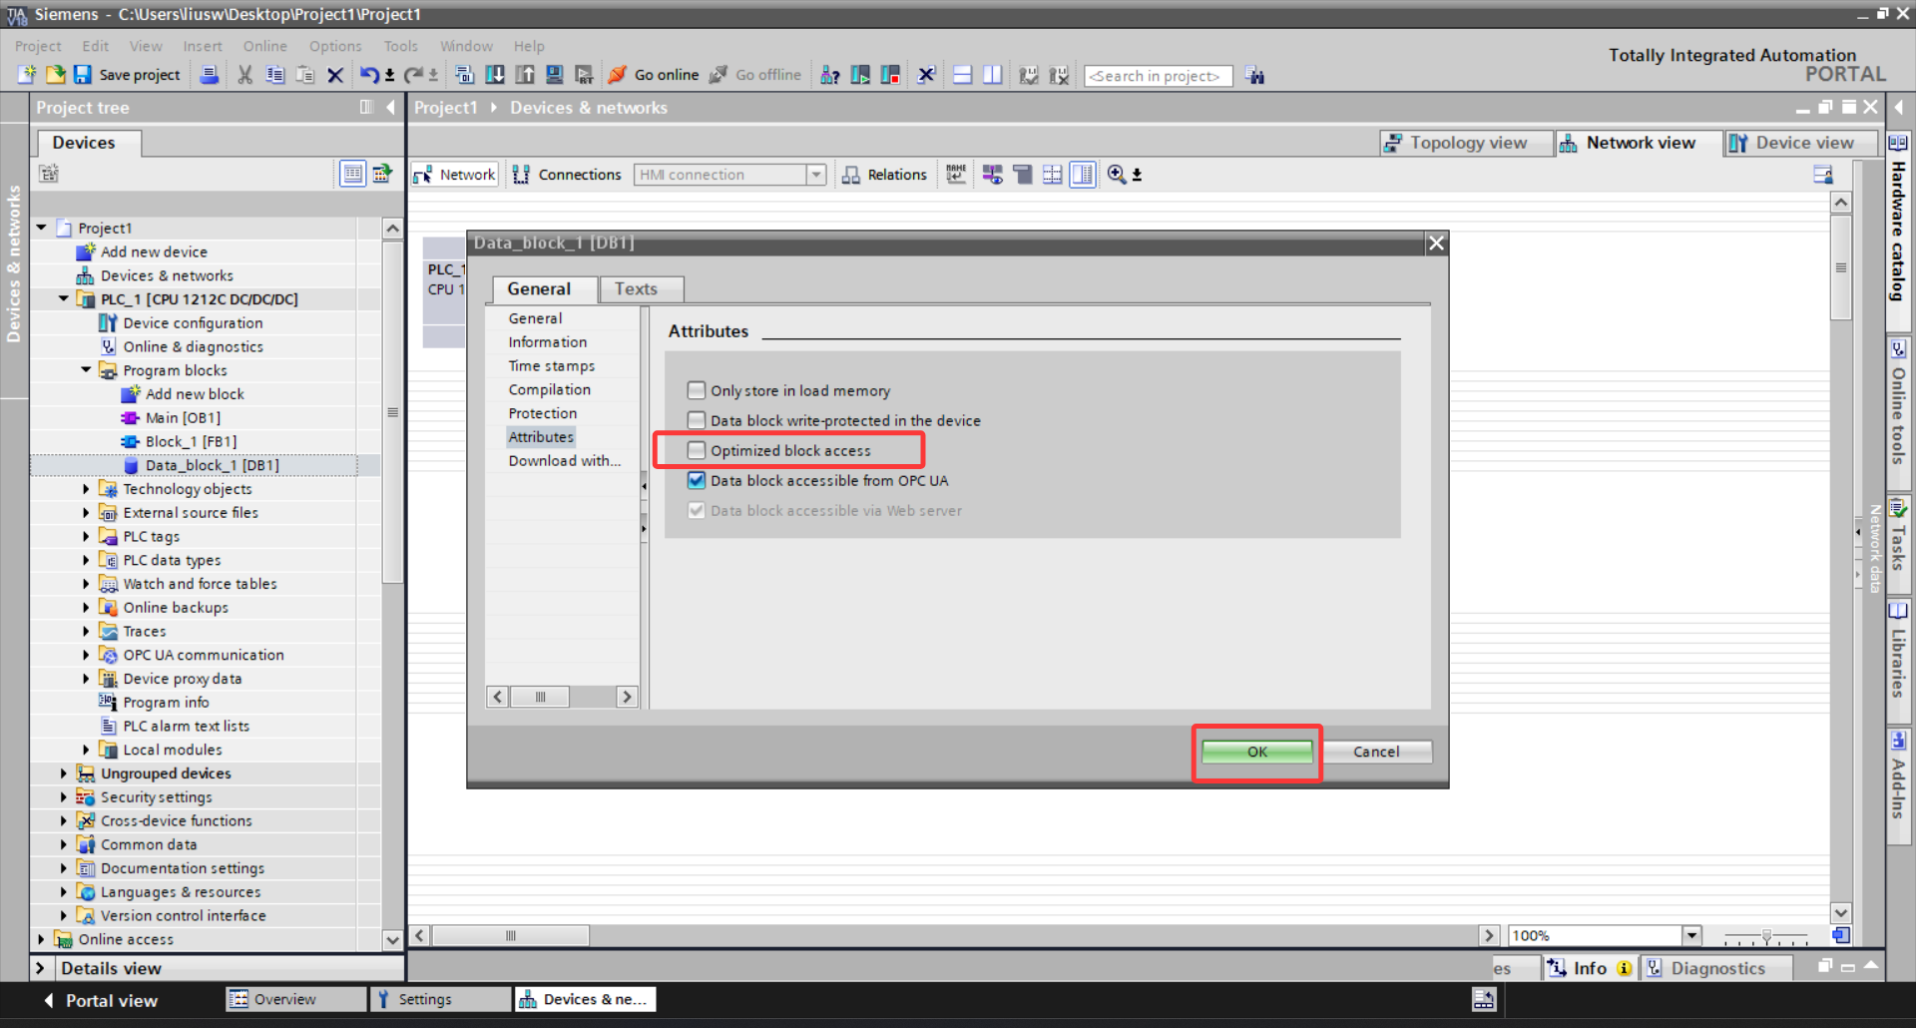Click the Network mode button
The width and height of the screenshot is (1916, 1028).
point(455,175)
